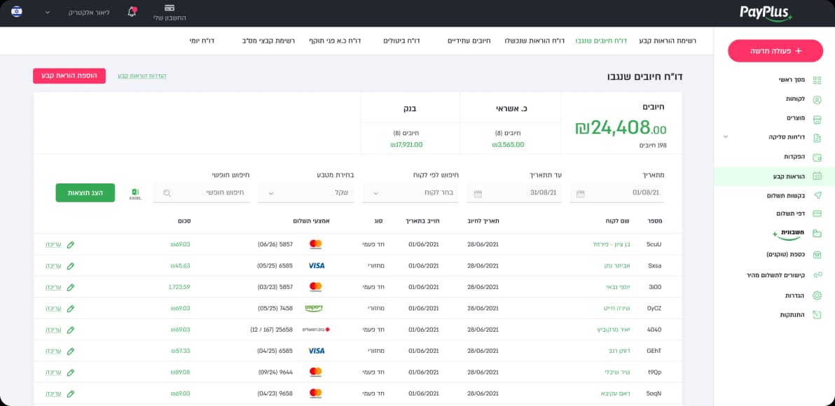The image size is (835, 406).
Task: Open החשבון שלי card icon
Action: click(x=170, y=8)
